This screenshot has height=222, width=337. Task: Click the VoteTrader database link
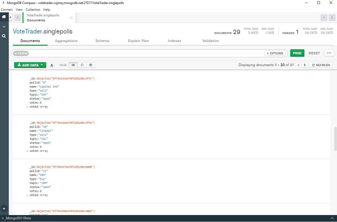click(28, 31)
